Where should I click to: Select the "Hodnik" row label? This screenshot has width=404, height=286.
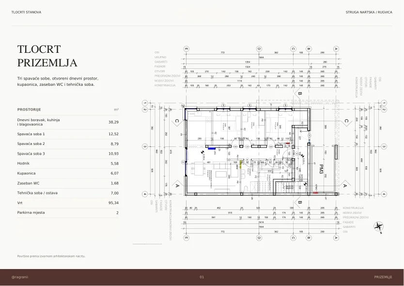23,163
